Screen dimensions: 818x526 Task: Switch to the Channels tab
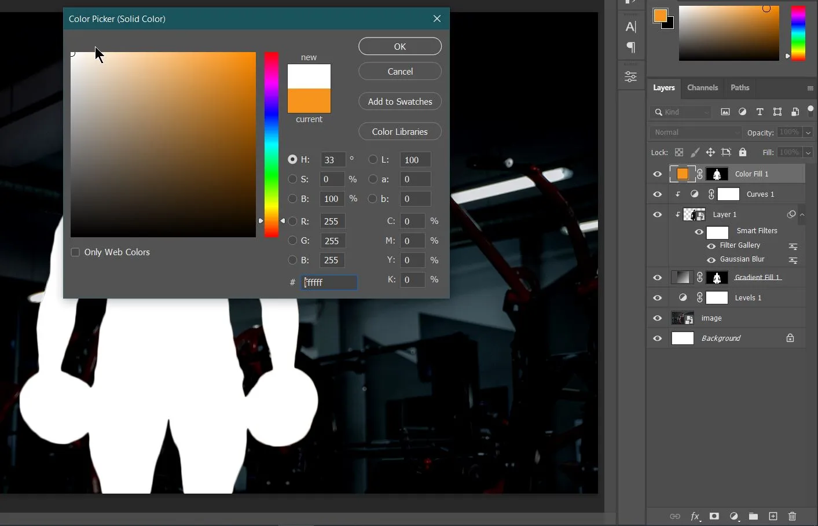[x=702, y=88]
